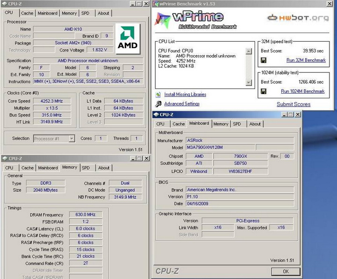The width and height of the screenshot is (337, 279).
Task: Click Model M3A790GXH/128M field
Action: tap(220, 147)
